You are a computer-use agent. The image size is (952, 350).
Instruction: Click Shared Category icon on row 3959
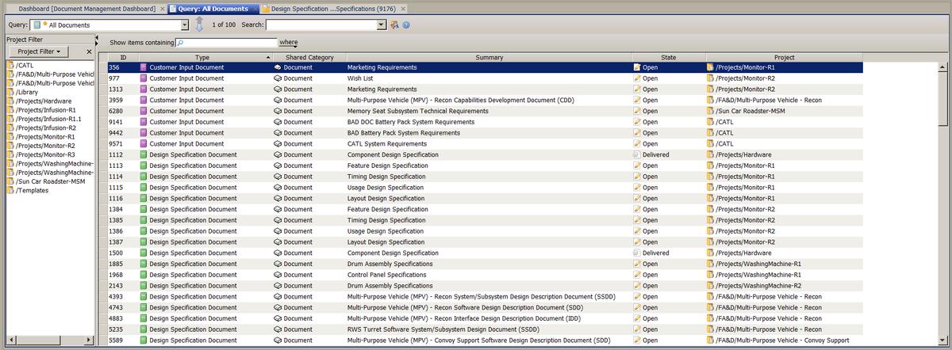278,101
